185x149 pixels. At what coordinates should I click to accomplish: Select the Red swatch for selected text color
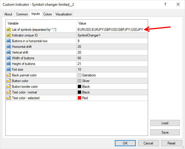80,98
